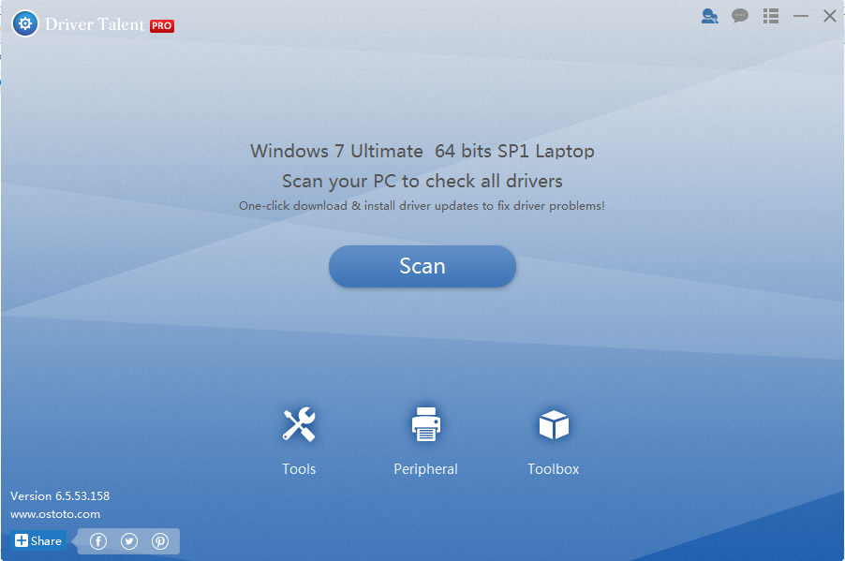
Task: Open the main menu list icon
Action: (771, 16)
